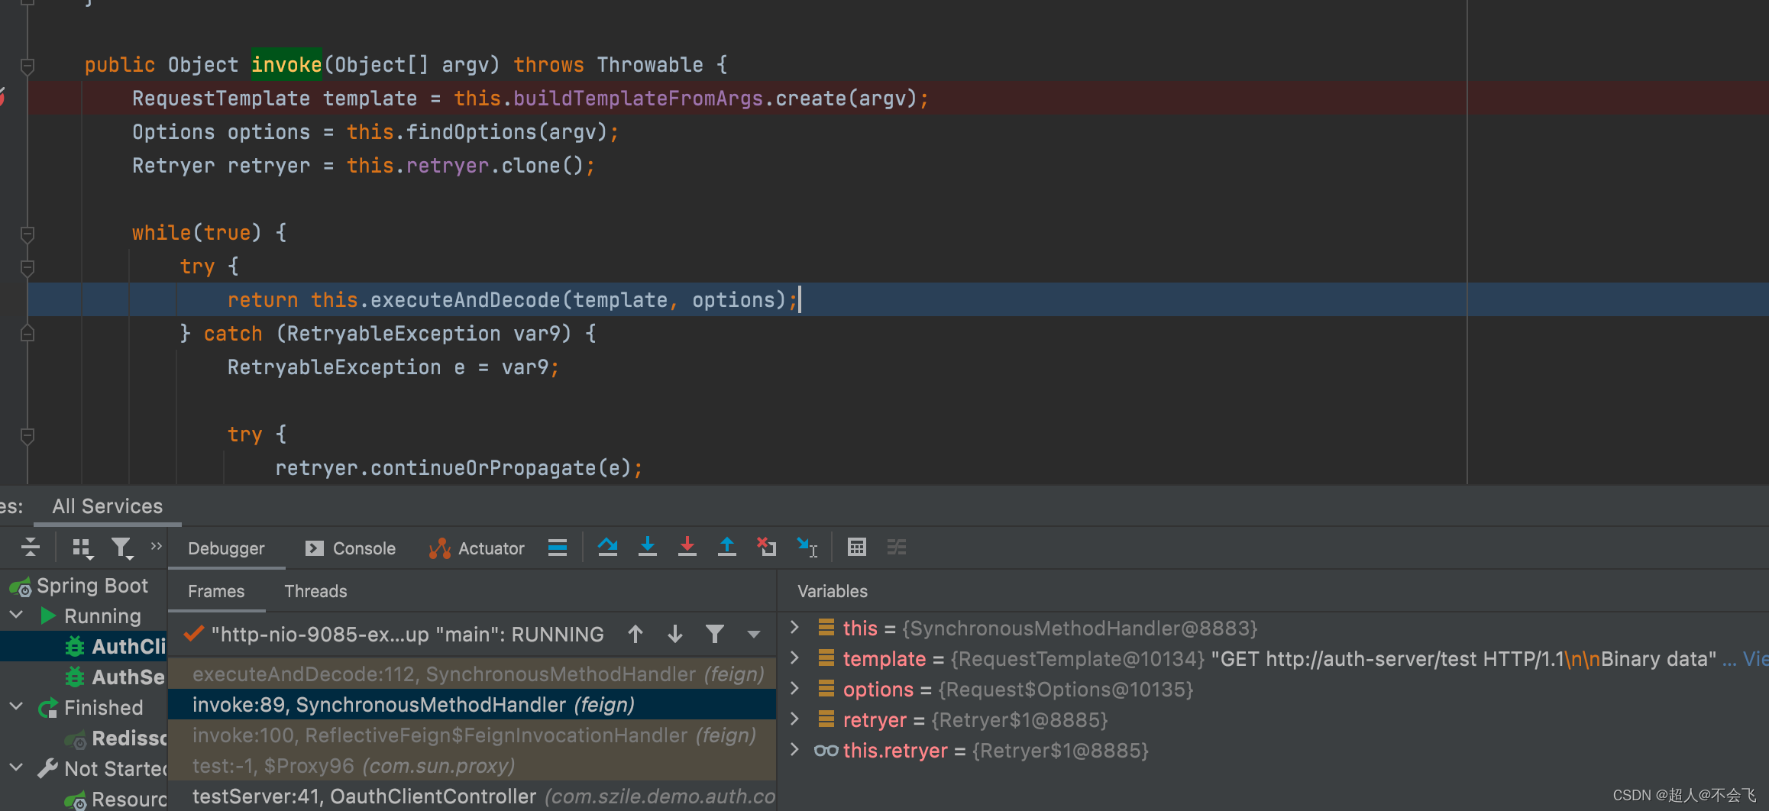Switch to the Console tab
1769x811 pixels.
351,548
